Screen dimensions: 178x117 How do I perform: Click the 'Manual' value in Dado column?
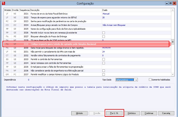[x=106, y=14]
